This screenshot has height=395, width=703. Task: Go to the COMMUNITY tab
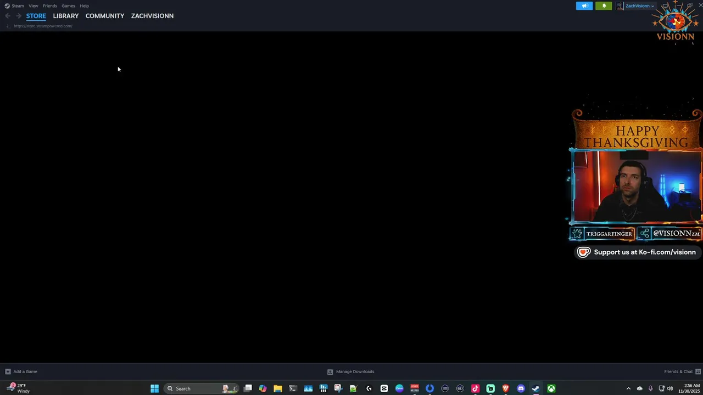coord(105,16)
